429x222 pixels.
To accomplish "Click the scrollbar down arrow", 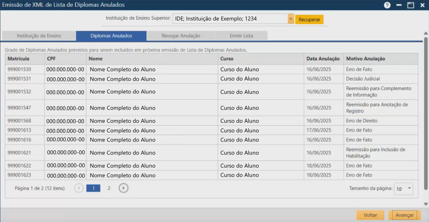I will pos(425,203).
